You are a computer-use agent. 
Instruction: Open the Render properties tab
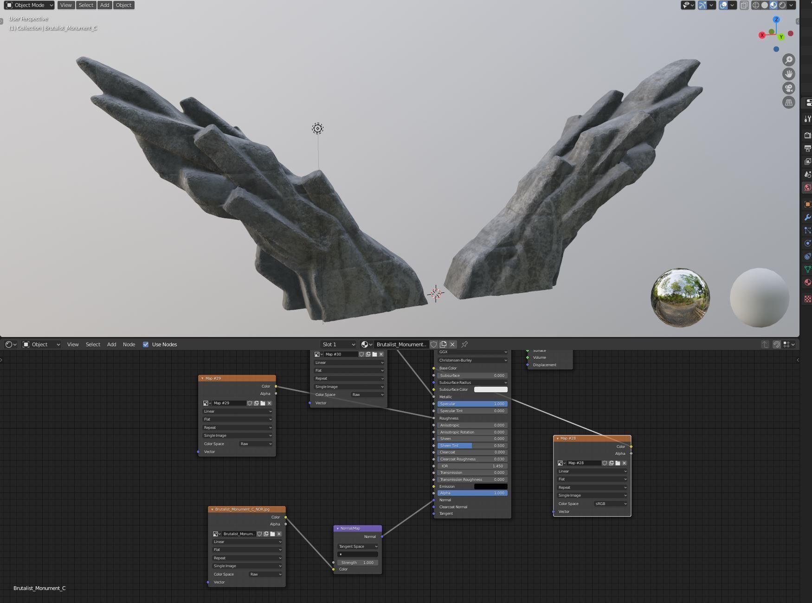tap(807, 135)
